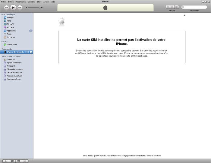Open Engagements de confidentialité link

pyautogui.click(x=134, y=156)
